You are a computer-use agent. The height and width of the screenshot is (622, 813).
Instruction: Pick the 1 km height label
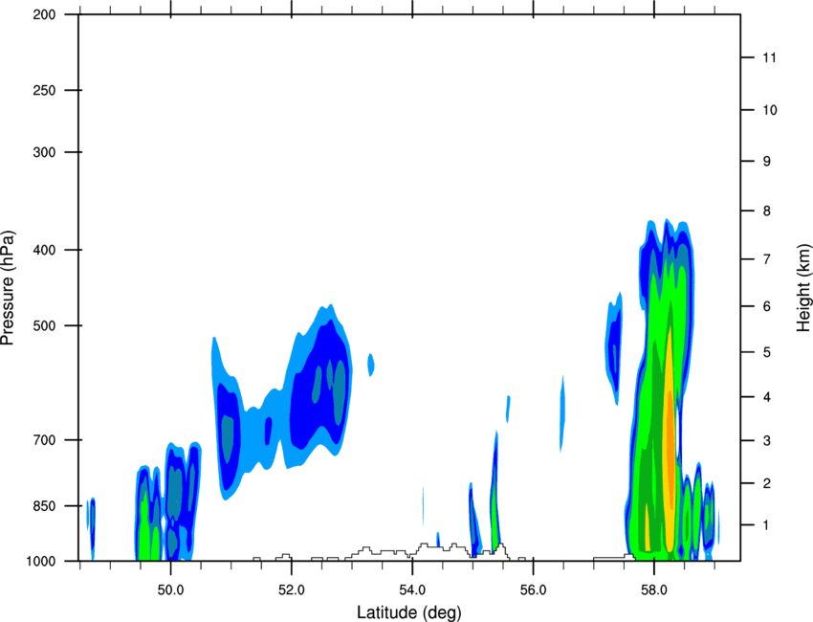coord(766,525)
